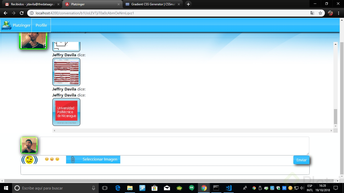Open the dark red table image thumbnail
Image resolution: width=344 pixels, height=193 pixels.
pos(66,72)
